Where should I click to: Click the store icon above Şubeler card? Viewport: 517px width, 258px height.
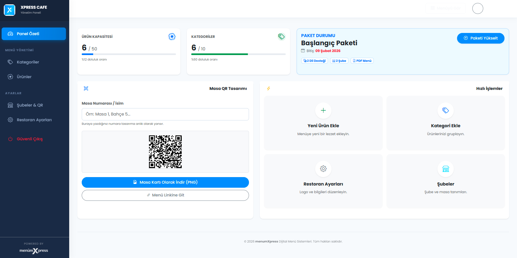point(445,169)
